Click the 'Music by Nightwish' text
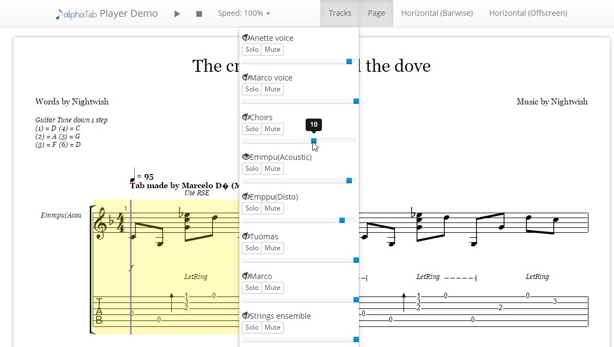Viewport: 614px width, 347px height. coord(552,102)
